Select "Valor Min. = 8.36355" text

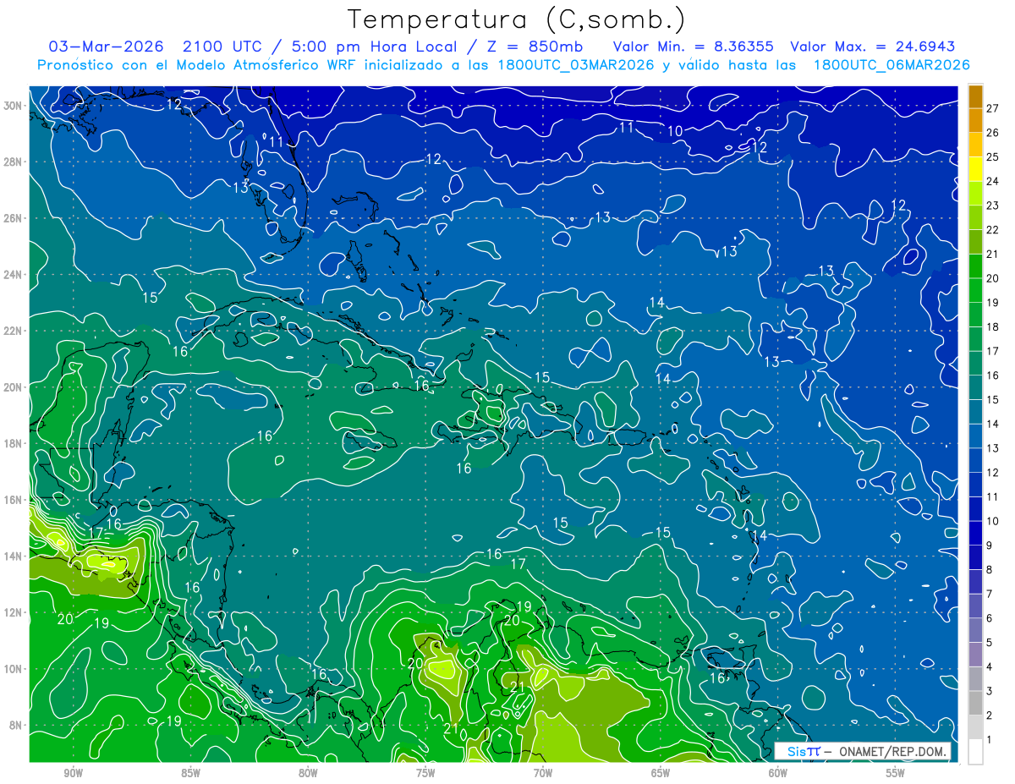point(694,47)
